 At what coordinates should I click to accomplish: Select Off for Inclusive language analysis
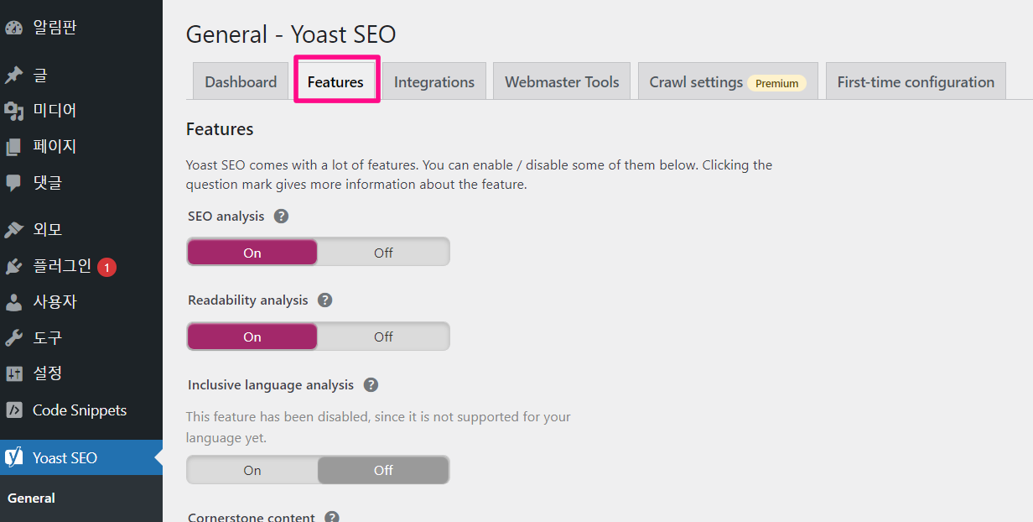(383, 470)
